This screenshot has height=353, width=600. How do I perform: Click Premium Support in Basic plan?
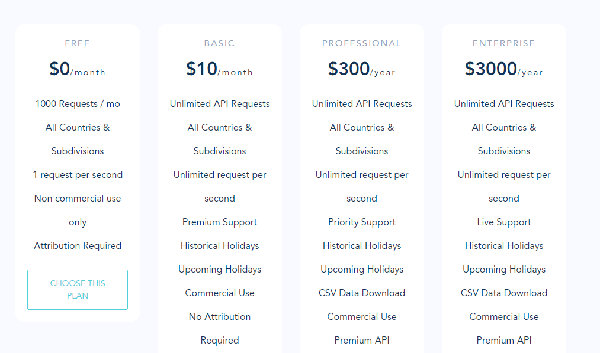tap(220, 222)
